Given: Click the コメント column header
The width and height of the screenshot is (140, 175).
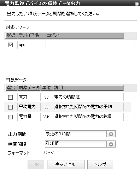Looking at the screenshot, I should tap(85, 35).
